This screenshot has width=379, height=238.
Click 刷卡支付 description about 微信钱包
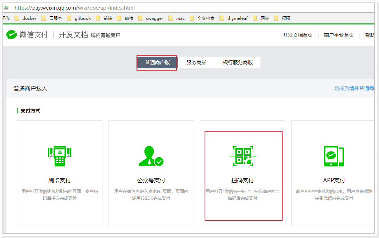click(x=60, y=195)
